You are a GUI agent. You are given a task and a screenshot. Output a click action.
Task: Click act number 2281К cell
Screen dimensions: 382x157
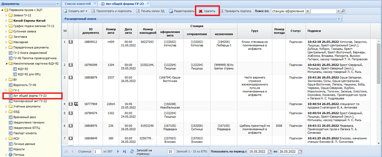(x=111, y=104)
